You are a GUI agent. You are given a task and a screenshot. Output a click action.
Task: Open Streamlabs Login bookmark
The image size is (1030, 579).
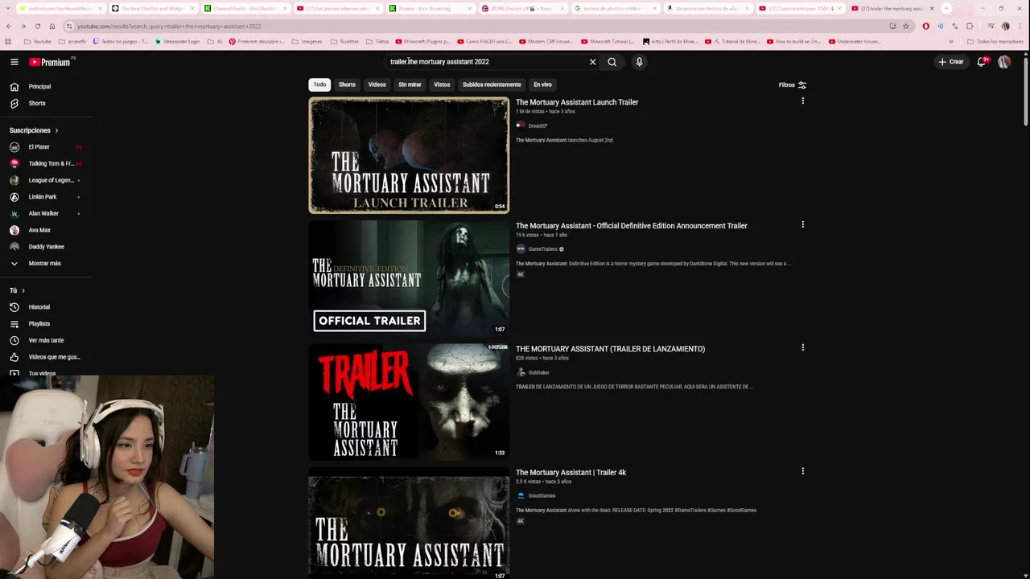pos(177,41)
